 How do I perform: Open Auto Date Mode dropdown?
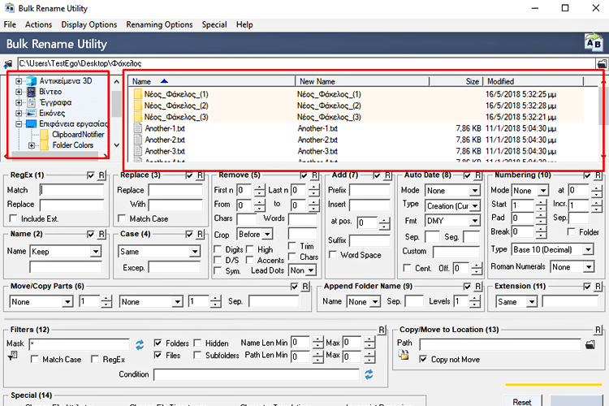coord(475,190)
